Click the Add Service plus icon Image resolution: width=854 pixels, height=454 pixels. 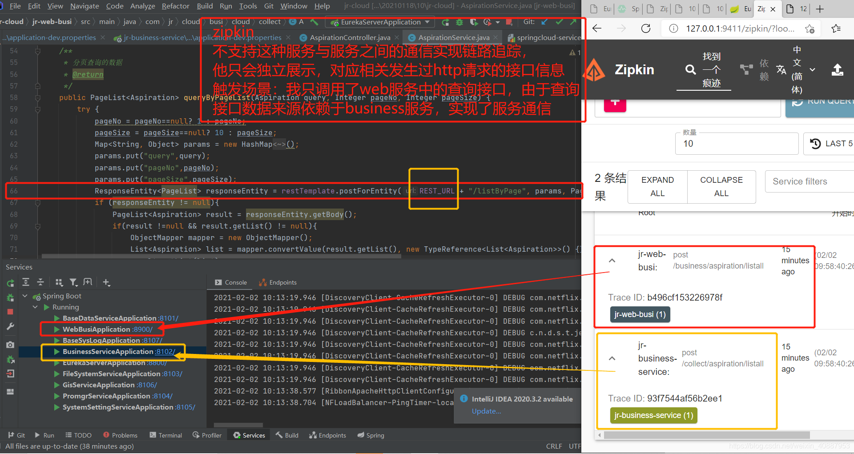tap(106, 282)
